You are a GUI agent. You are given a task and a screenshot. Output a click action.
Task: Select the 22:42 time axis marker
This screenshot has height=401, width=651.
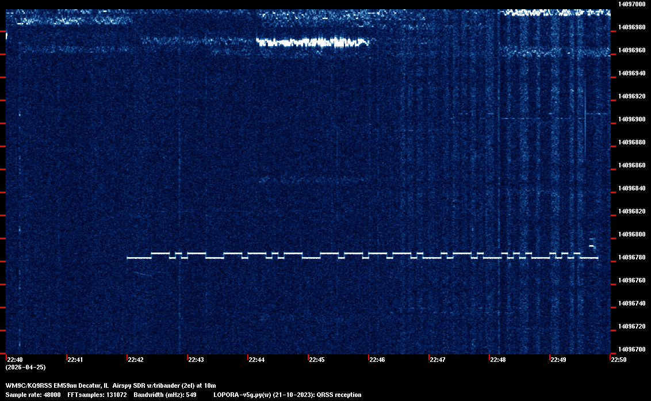click(136, 360)
